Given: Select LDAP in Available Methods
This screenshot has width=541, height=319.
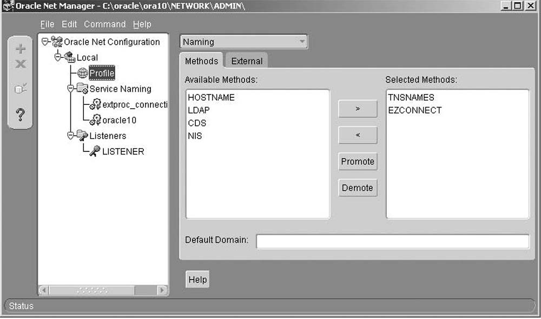Looking at the screenshot, I should [x=199, y=110].
